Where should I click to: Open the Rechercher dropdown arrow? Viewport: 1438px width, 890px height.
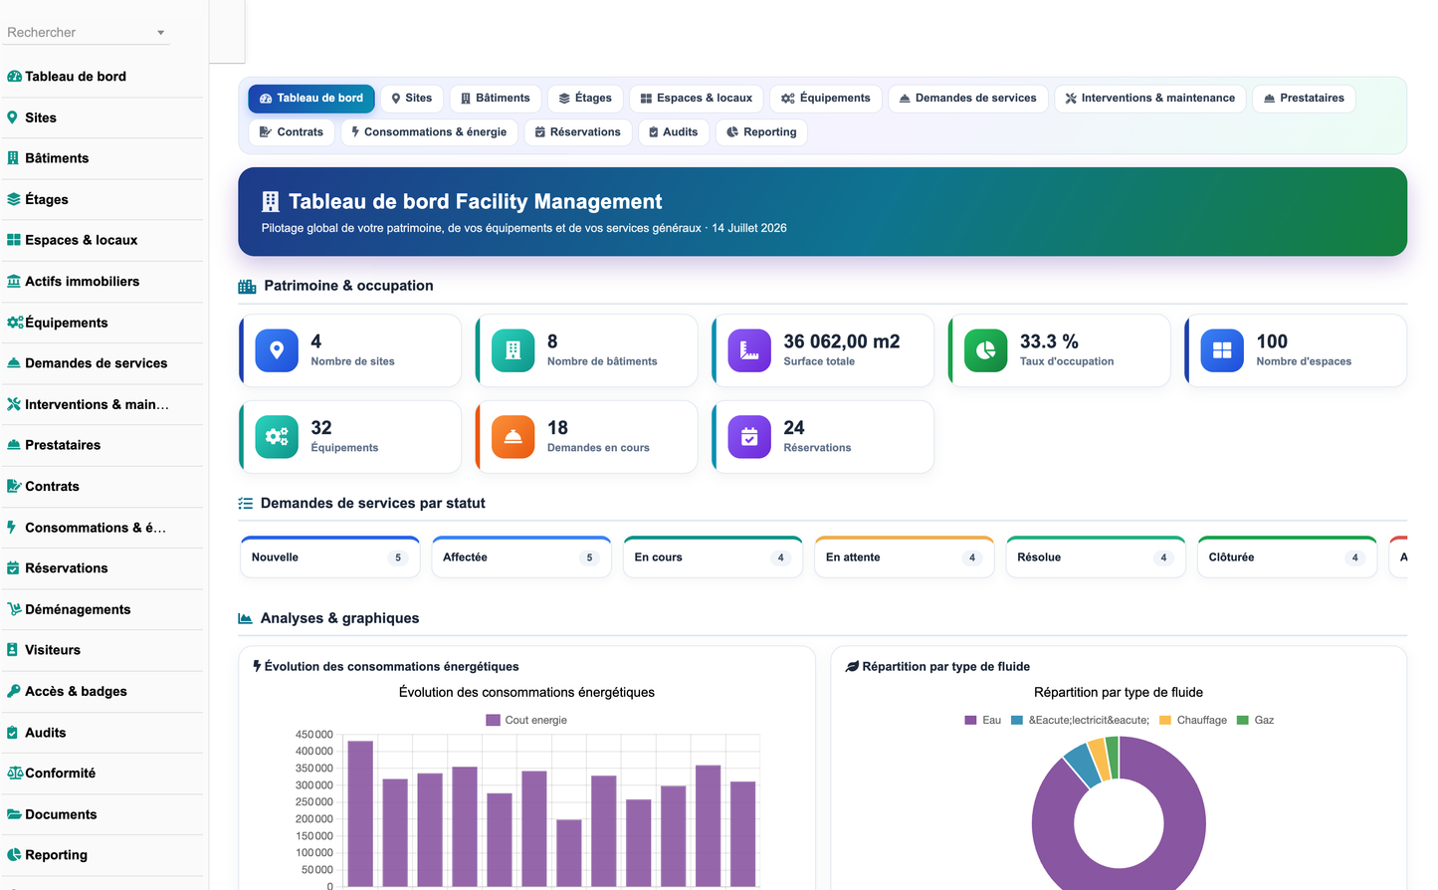pos(160,33)
